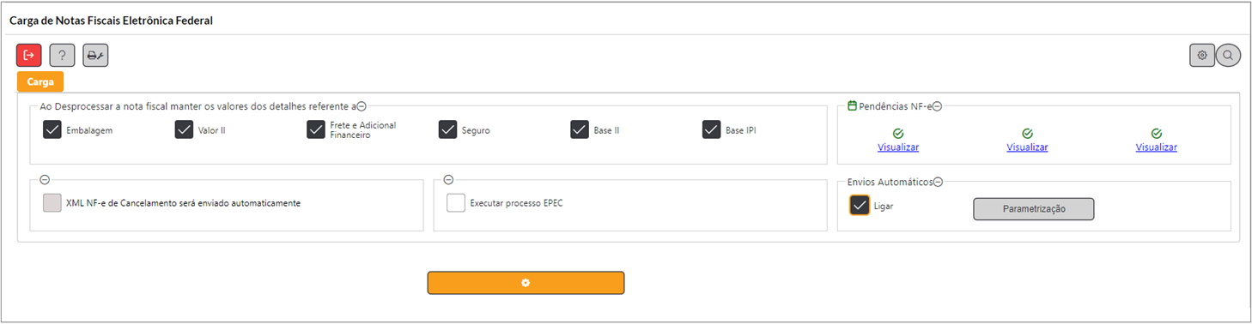Viewport: 1252px width, 324px height.
Task: Click the orange process button with gear
Action: point(526,283)
